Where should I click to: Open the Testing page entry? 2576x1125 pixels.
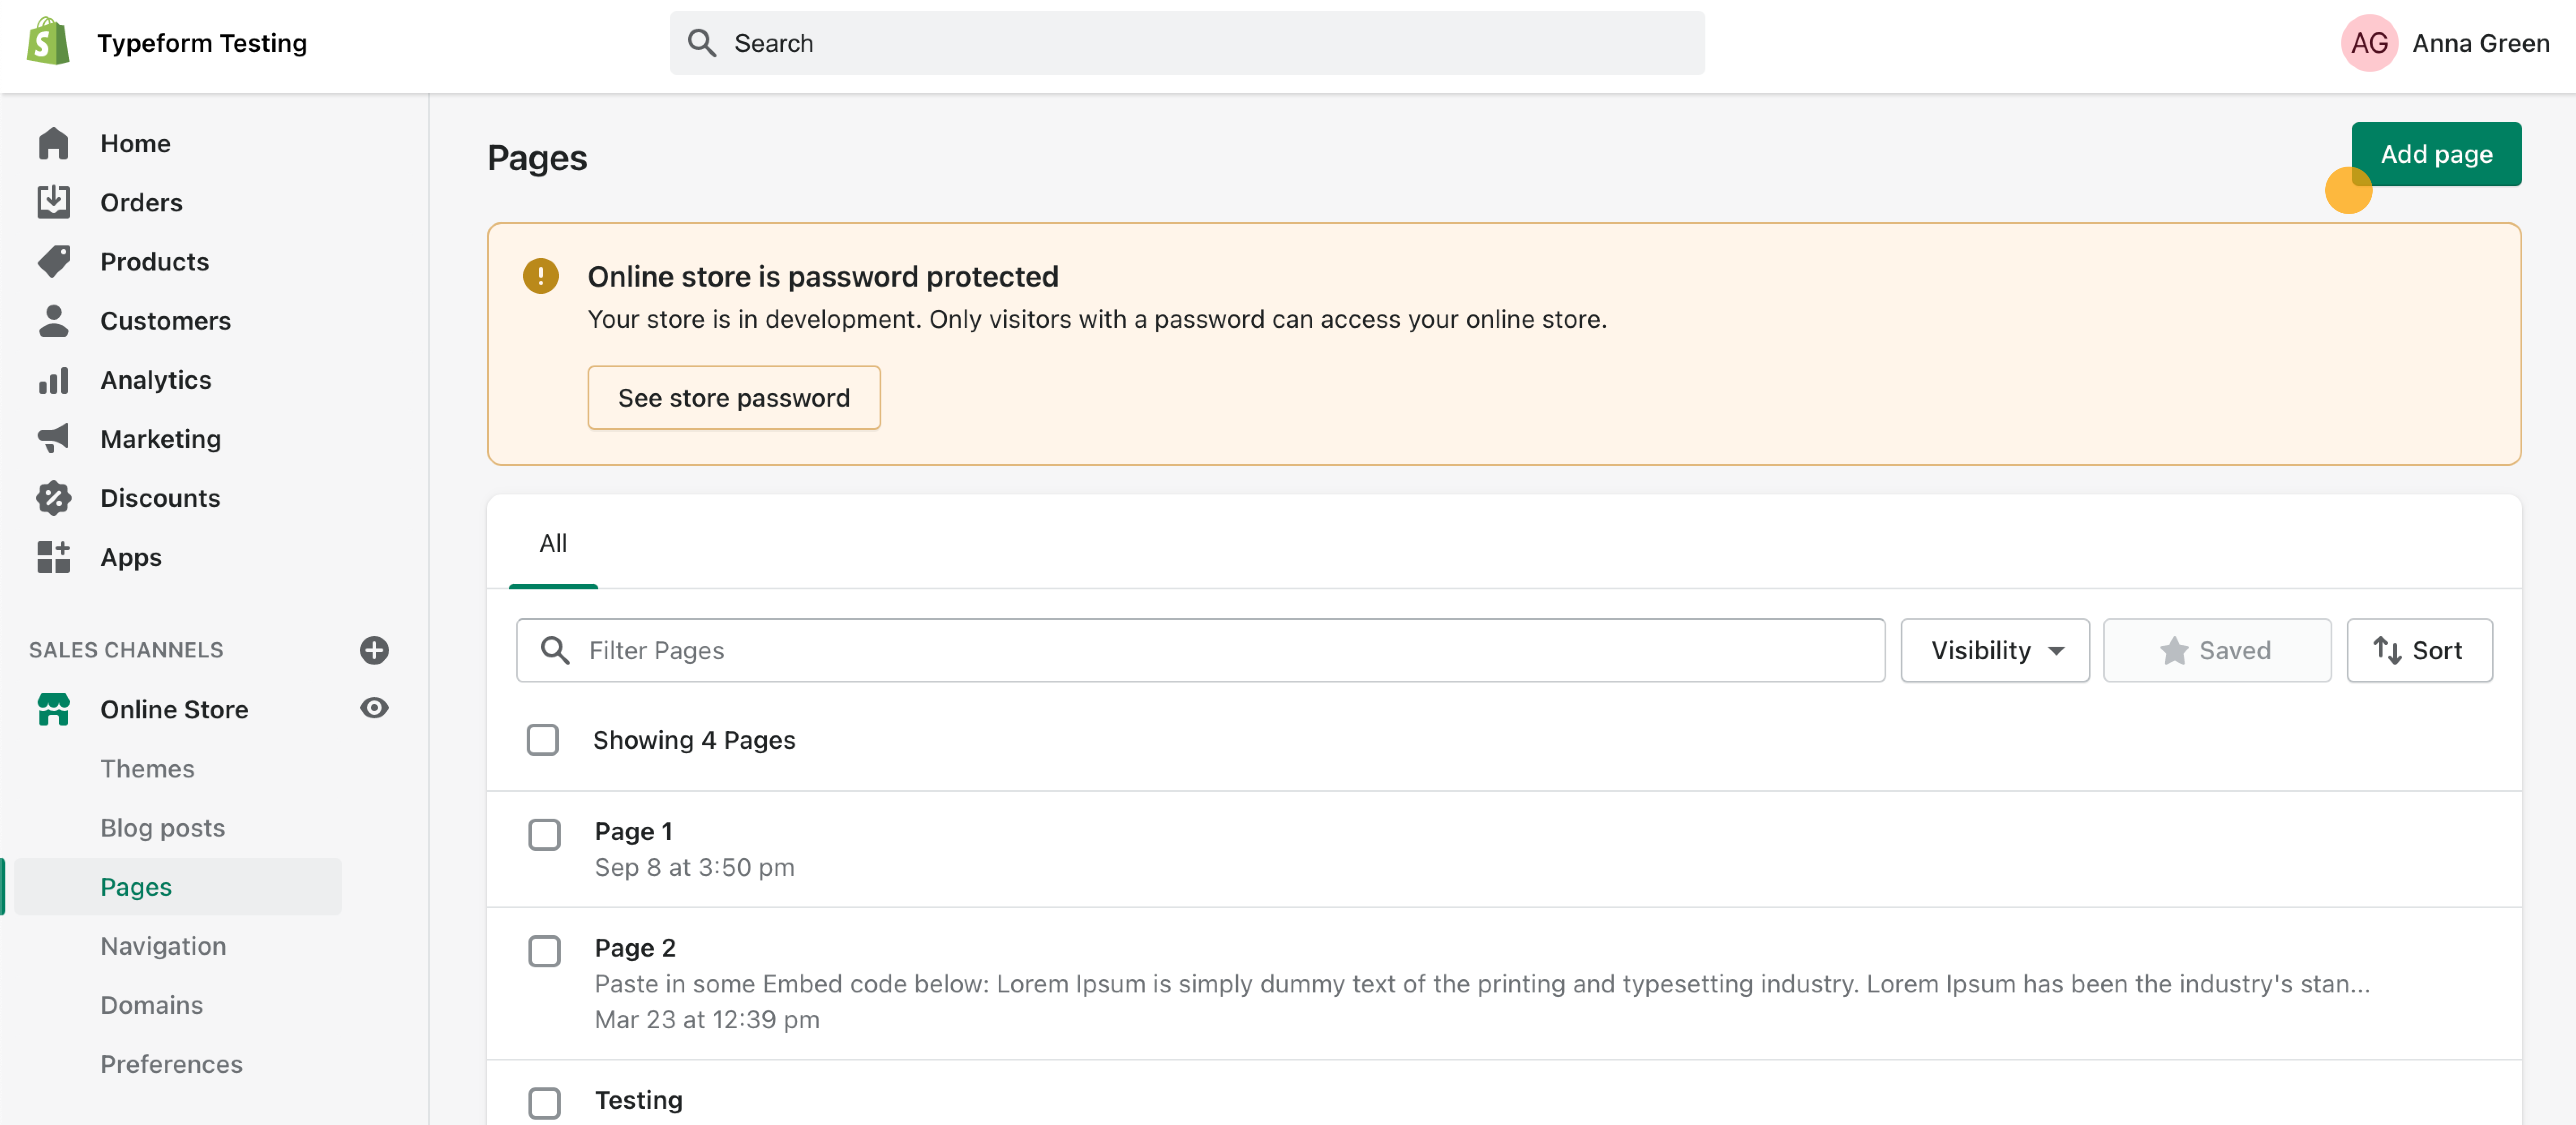[x=638, y=1099]
